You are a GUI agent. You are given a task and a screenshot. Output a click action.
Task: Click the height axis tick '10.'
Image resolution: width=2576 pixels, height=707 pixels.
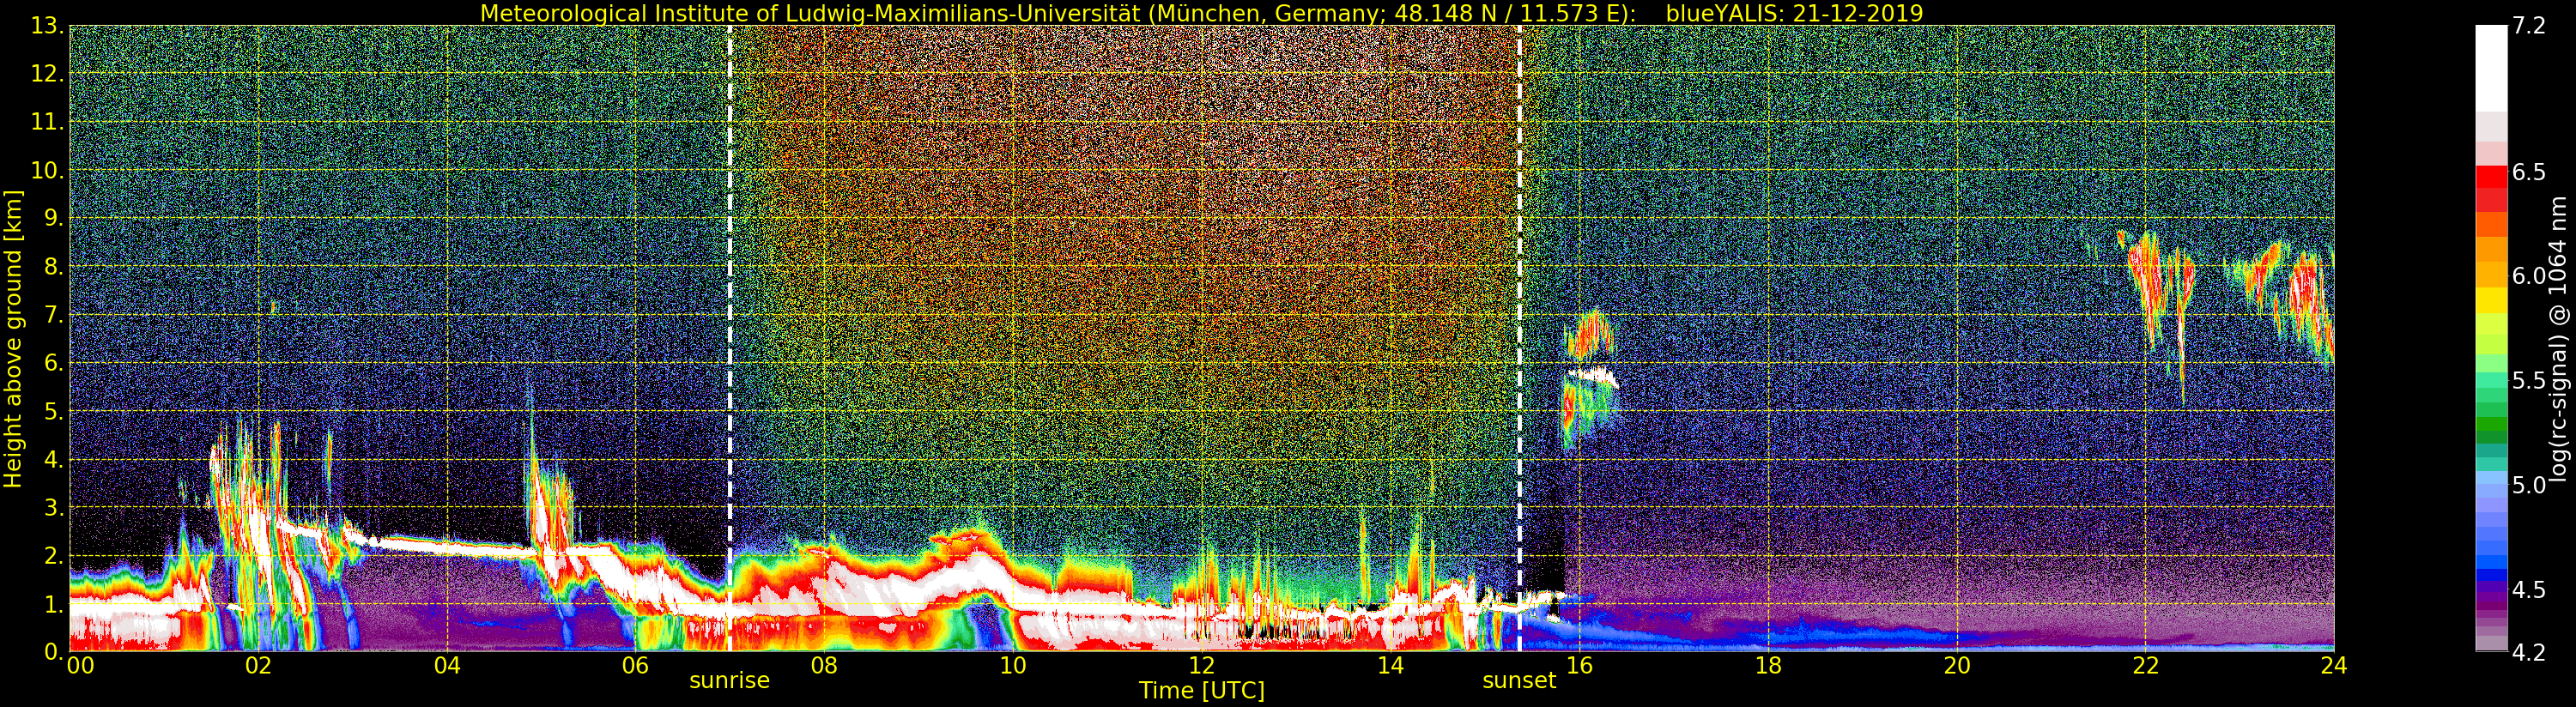47,170
